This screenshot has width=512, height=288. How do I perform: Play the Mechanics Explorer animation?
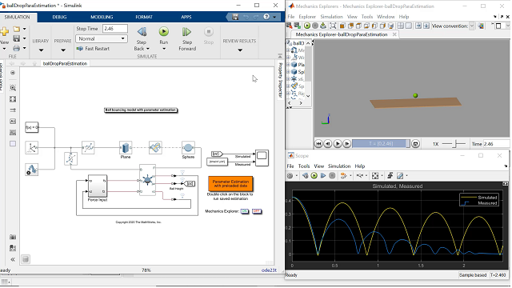(x=338, y=144)
